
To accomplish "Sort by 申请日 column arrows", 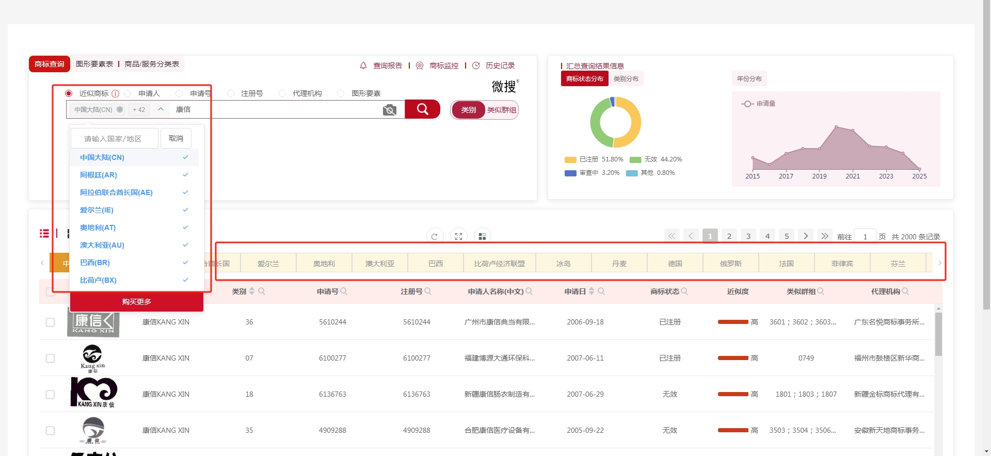I will click(592, 291).
